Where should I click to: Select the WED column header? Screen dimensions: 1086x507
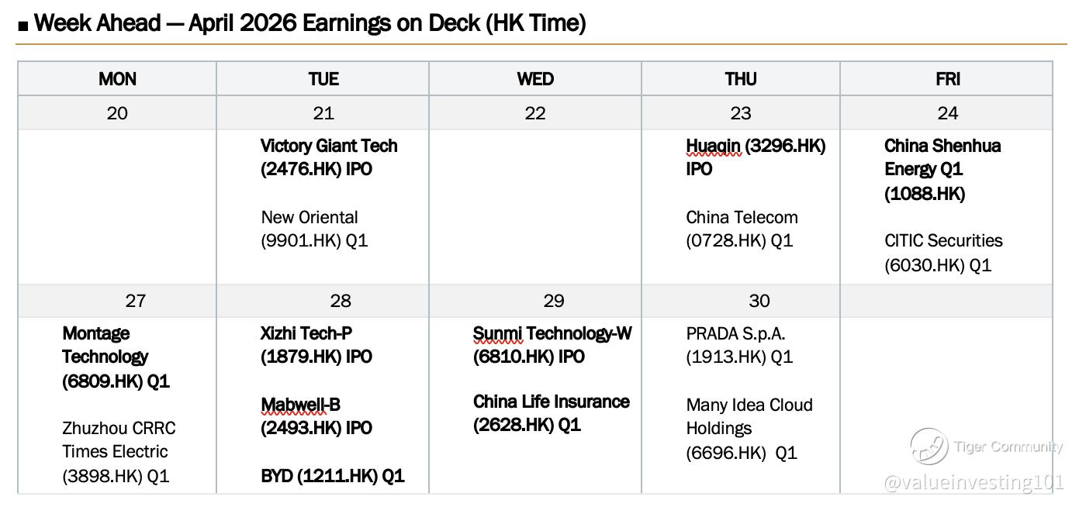pyautogui.click(x=535, y=79)
